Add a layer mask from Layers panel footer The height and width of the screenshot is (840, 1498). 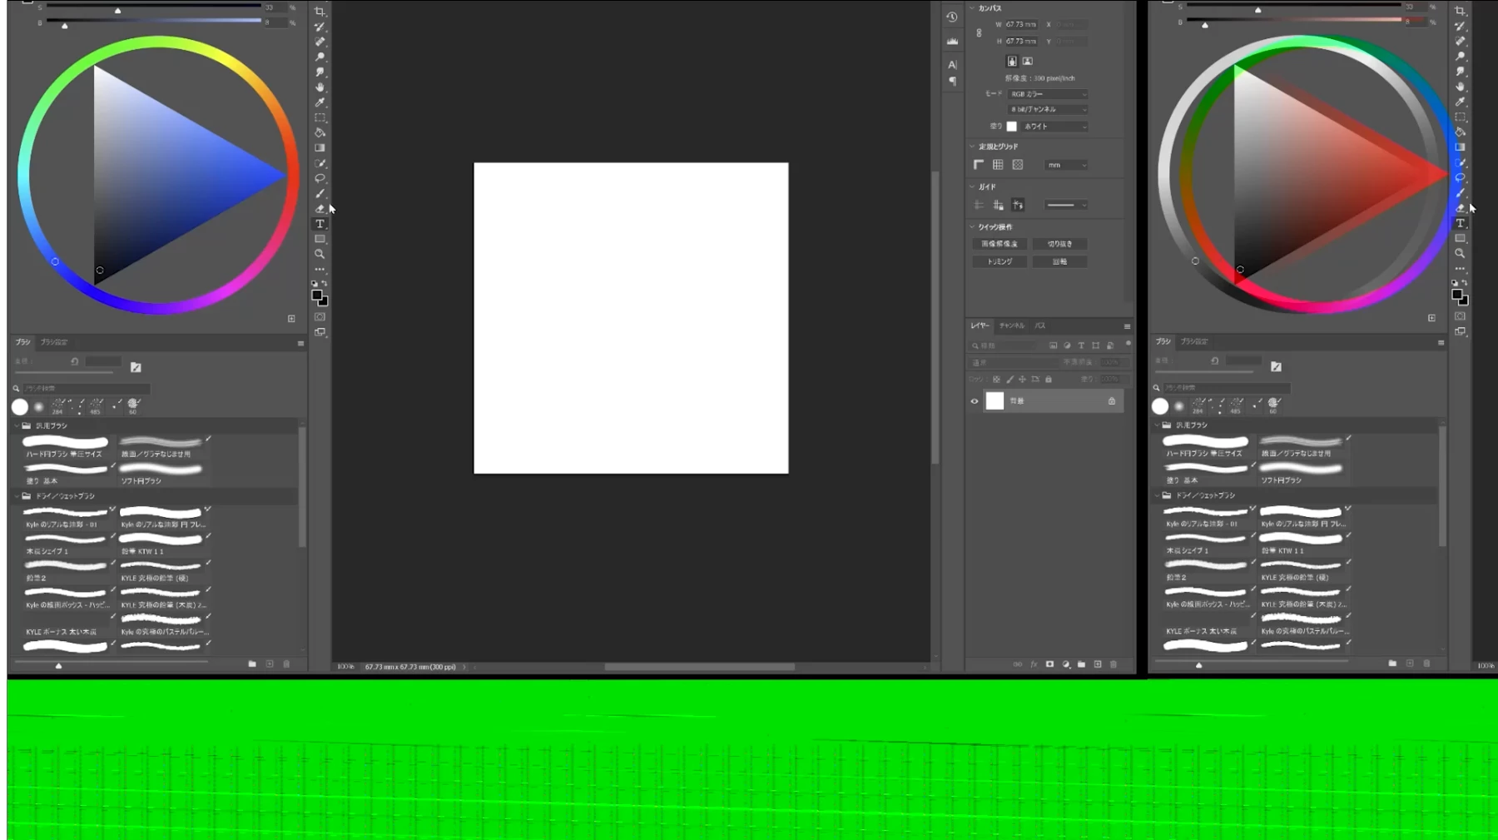click(1050, 664)
